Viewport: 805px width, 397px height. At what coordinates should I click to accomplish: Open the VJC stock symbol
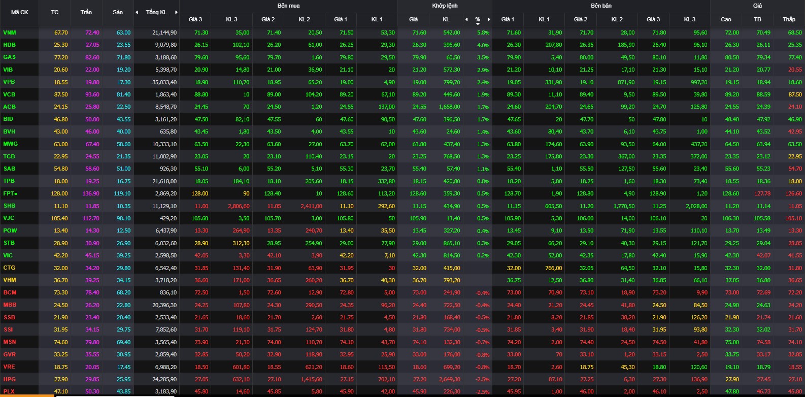[9, 218]
